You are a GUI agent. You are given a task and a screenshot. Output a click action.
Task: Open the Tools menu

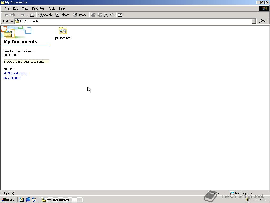[51, 8]
